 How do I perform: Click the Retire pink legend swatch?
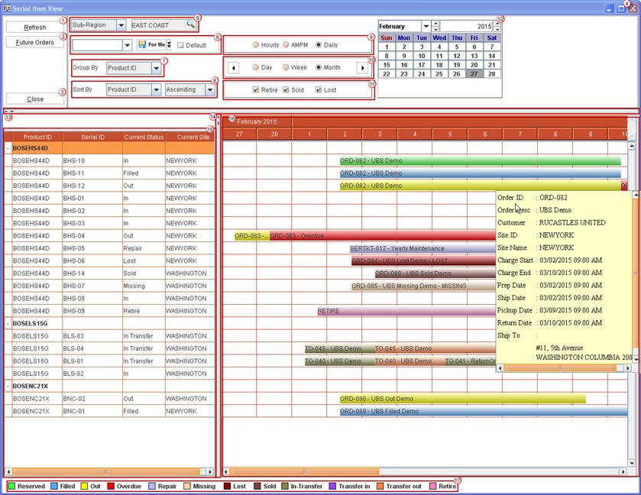coord(433,486)
